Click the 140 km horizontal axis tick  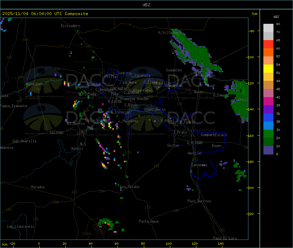point(221,243)
